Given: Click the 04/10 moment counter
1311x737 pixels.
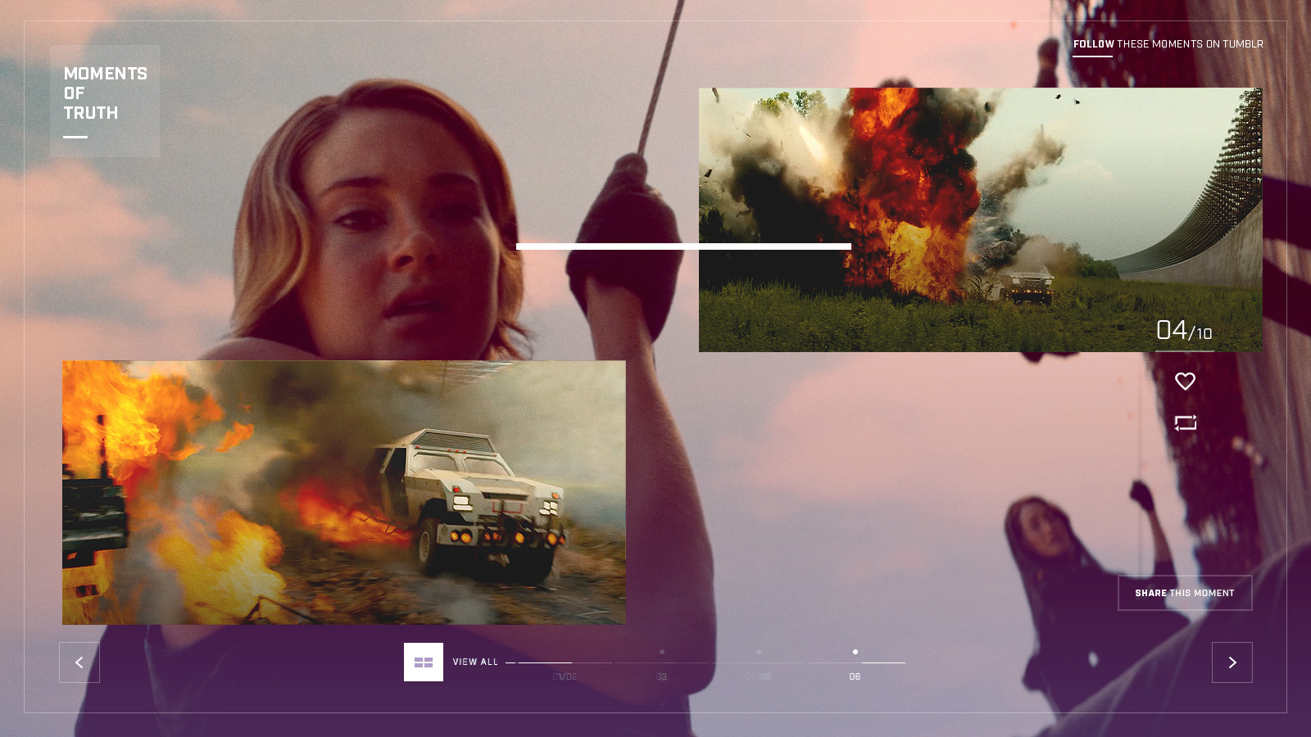Looking at the screenshot, I should (x=1184, y=331).
